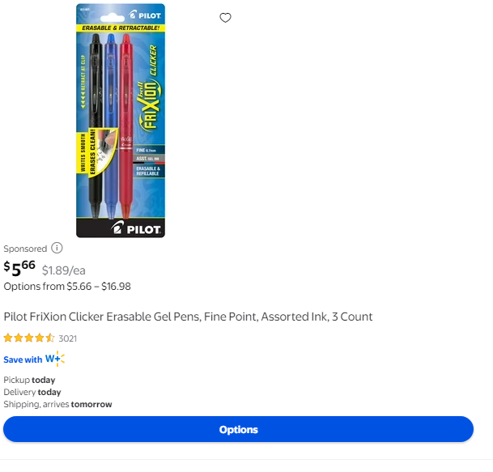Open the Pilot FriXion pens product image
This screenshot has height=472, width=493.
coord(121,121)
